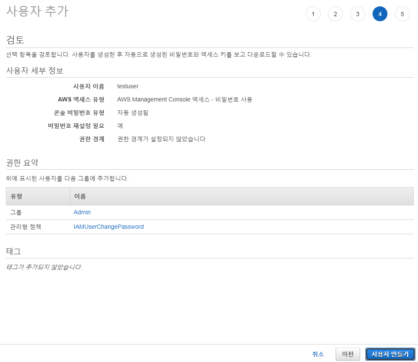Image resolution: width=418 pixels, height=362 pixels.
Task: Click the AWS Management Console access value
Action: (x=184, y=99)
